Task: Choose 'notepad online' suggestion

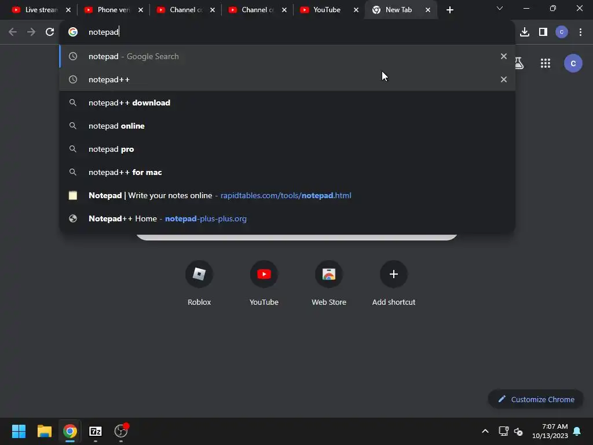Action: coord(287,126)
